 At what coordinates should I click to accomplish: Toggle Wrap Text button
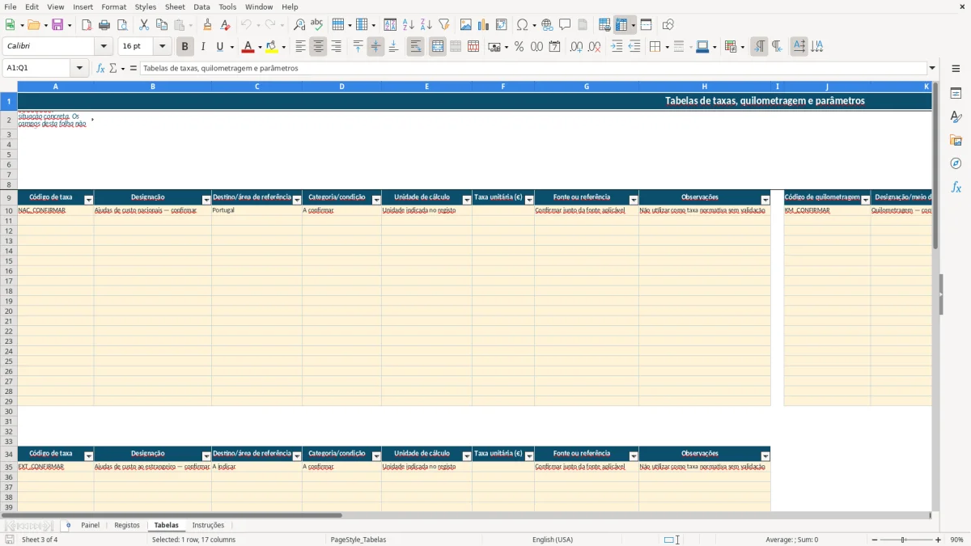point(416,47)
